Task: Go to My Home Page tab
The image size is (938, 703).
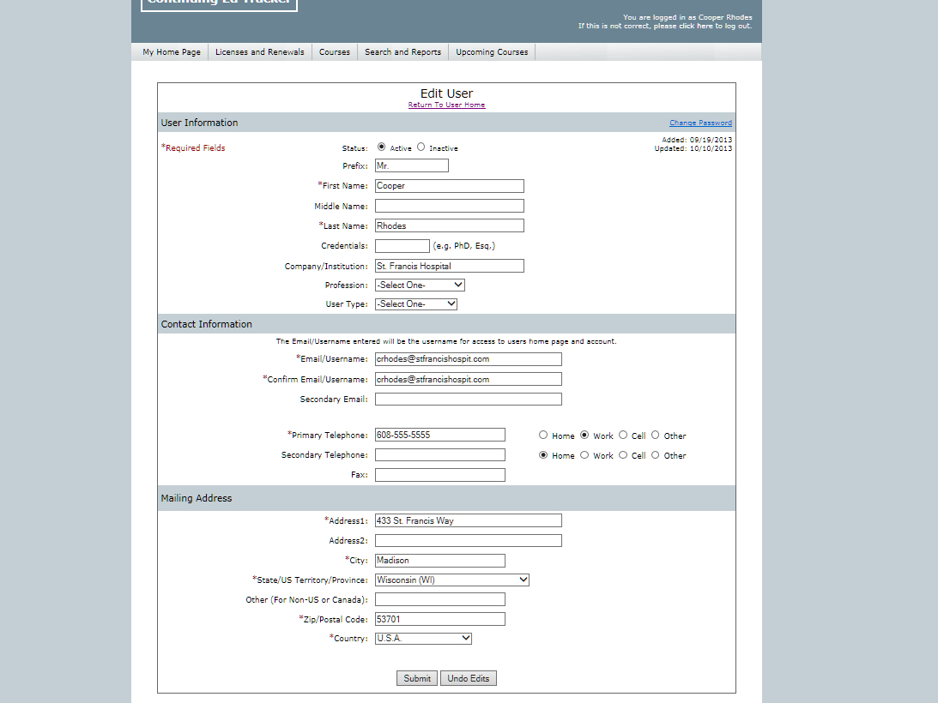Action: click(x=172, y=52)
